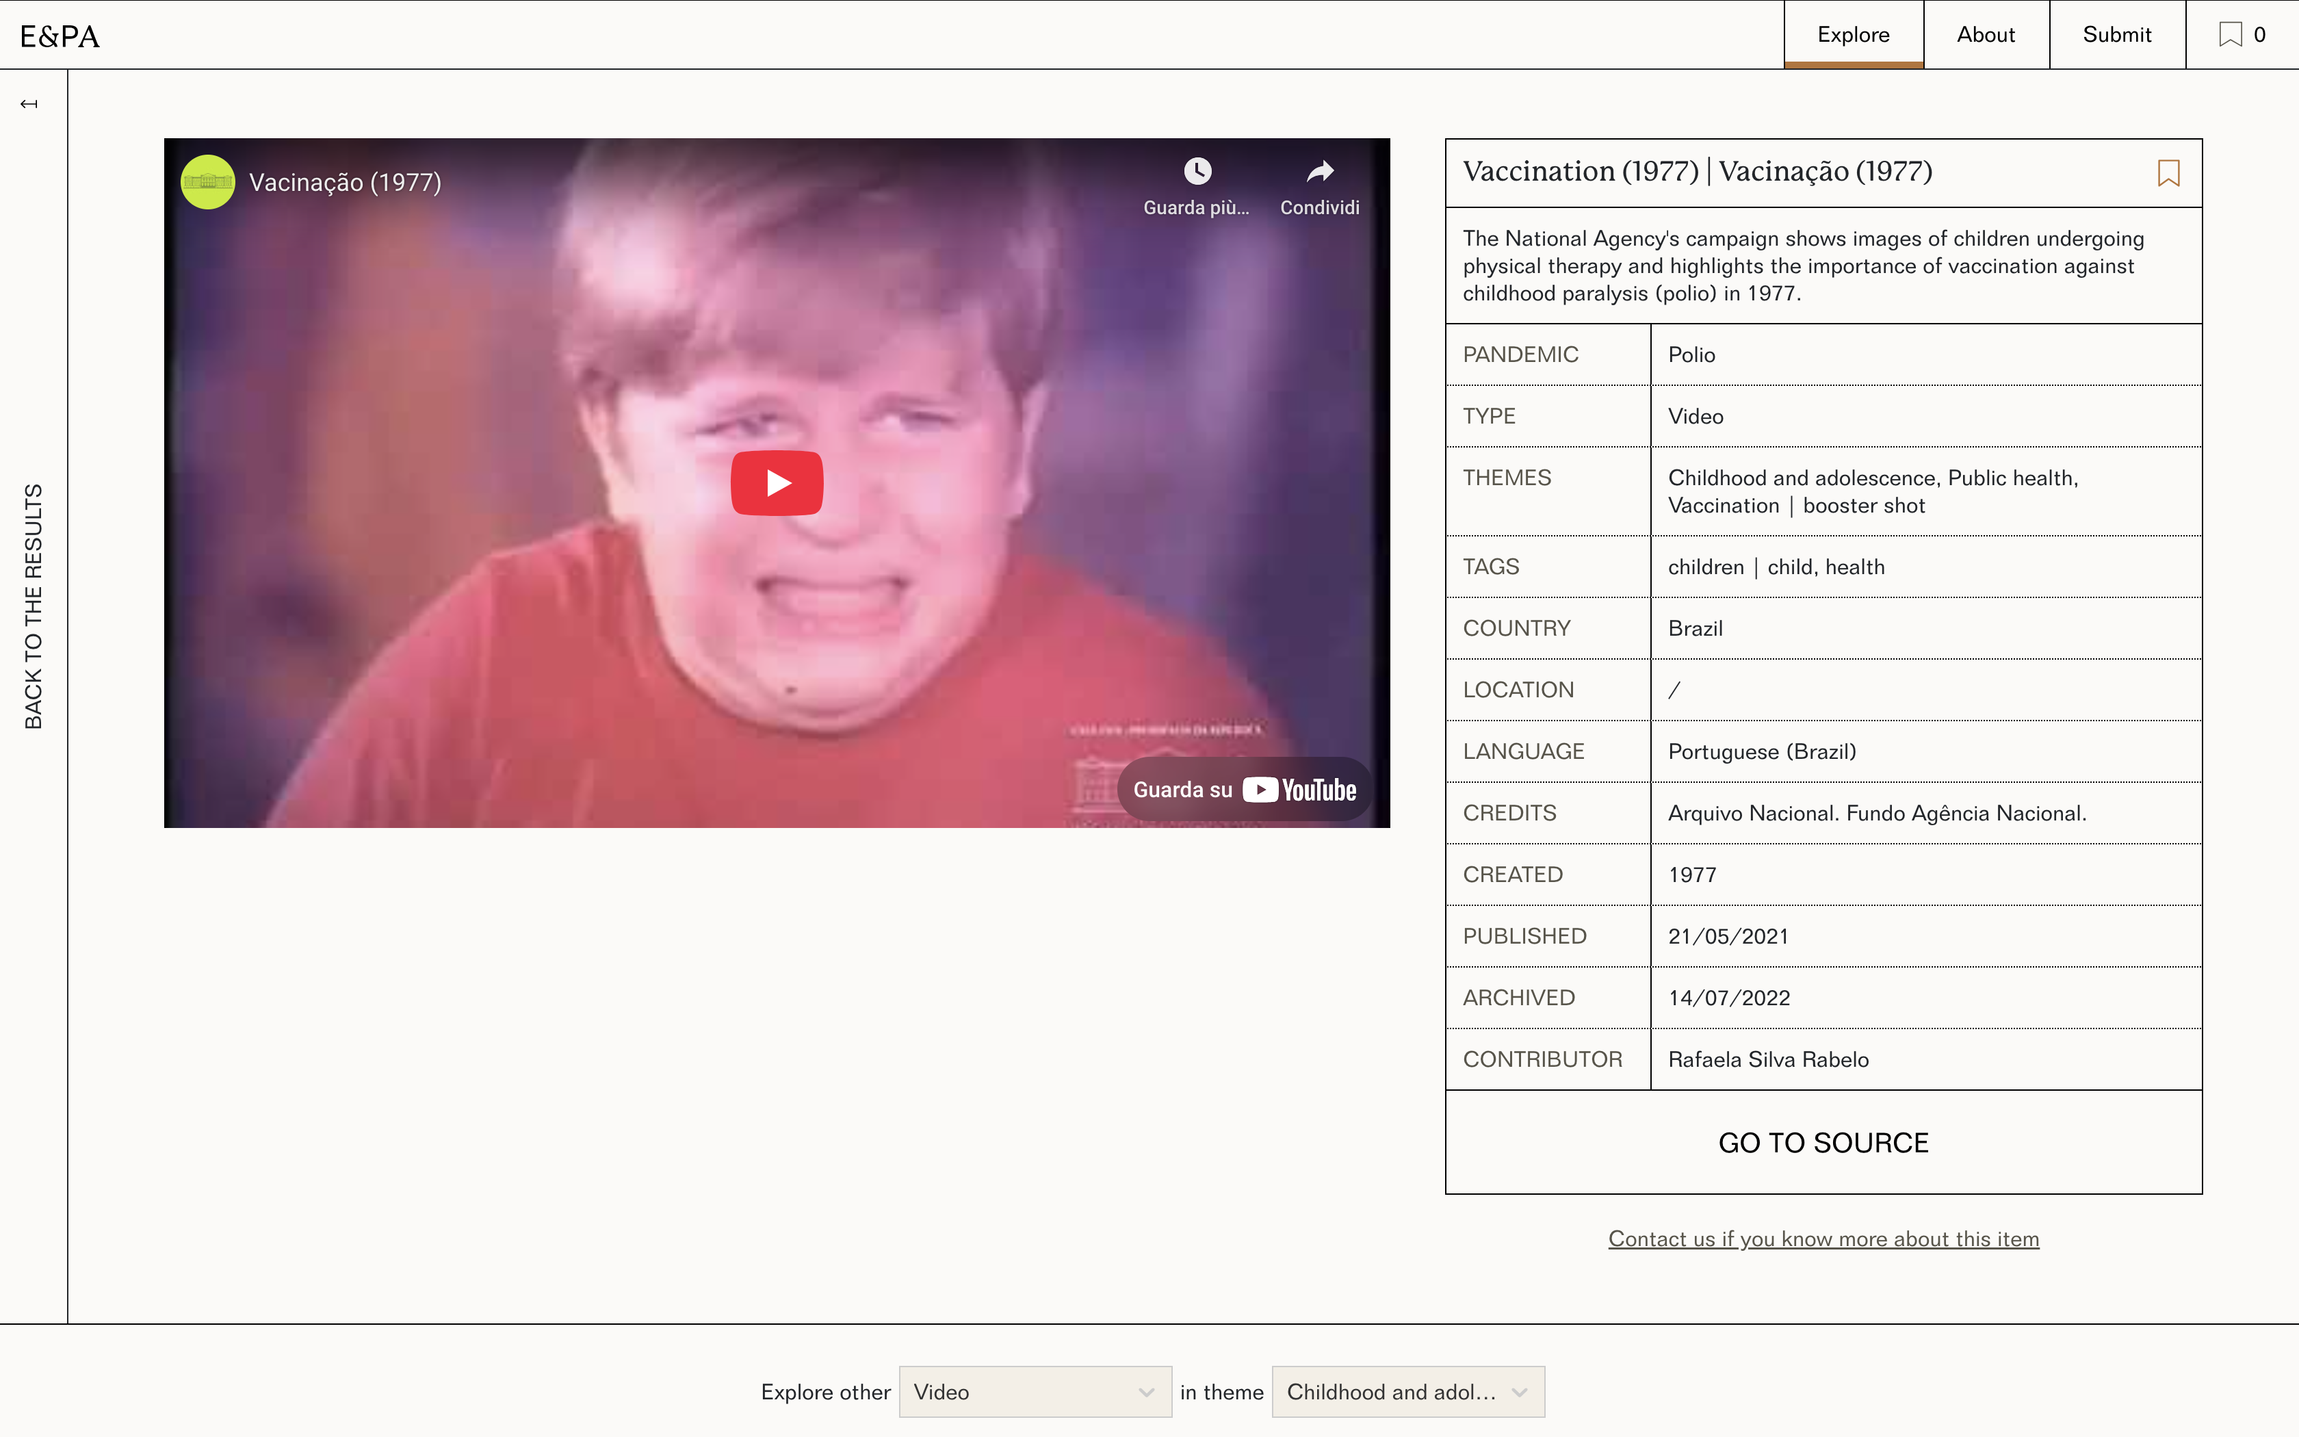Click Contact us if you know more link
This screenshot has width=2299, height=1437.
click(1823, 1239)
